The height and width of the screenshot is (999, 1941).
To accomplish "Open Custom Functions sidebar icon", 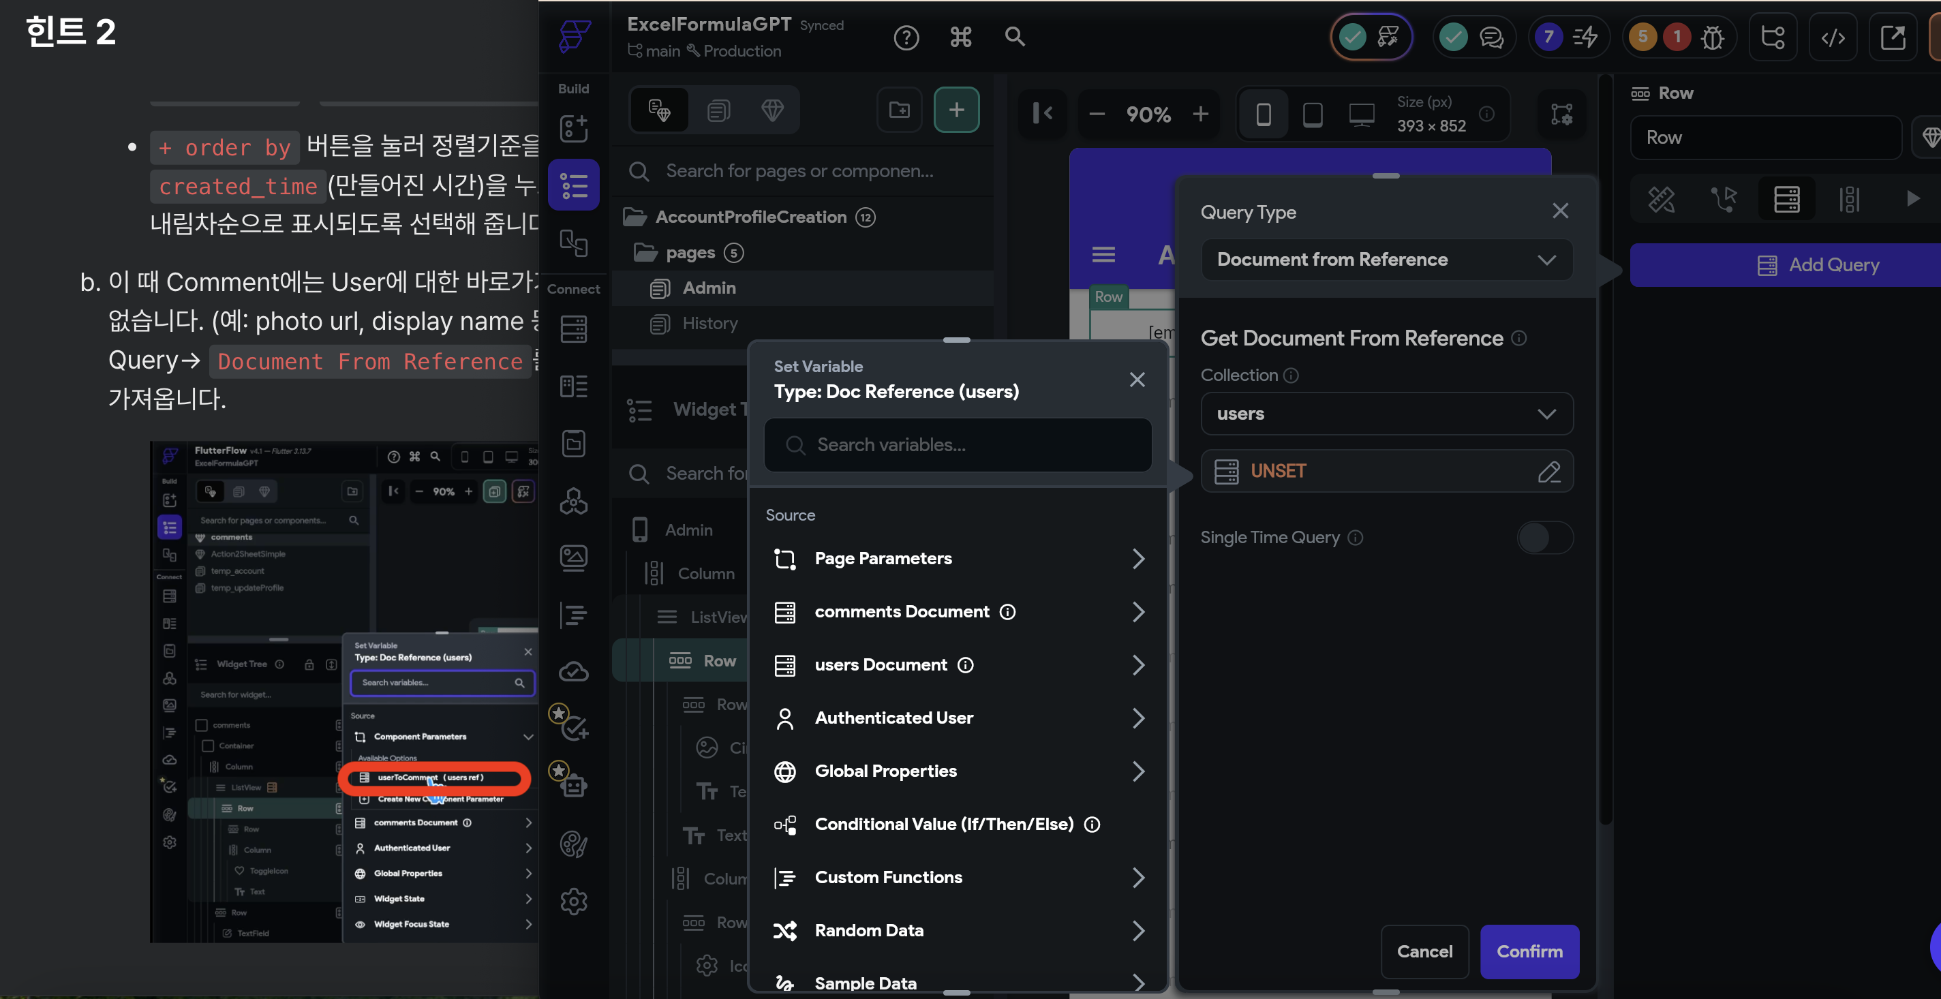I will click(x=573, y=615).
